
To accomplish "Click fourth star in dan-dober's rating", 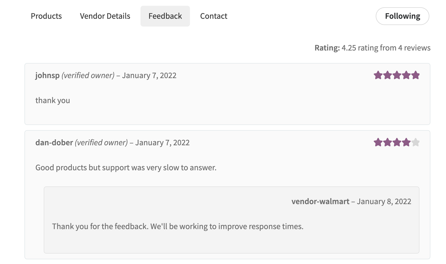I will tap(406, 142).
